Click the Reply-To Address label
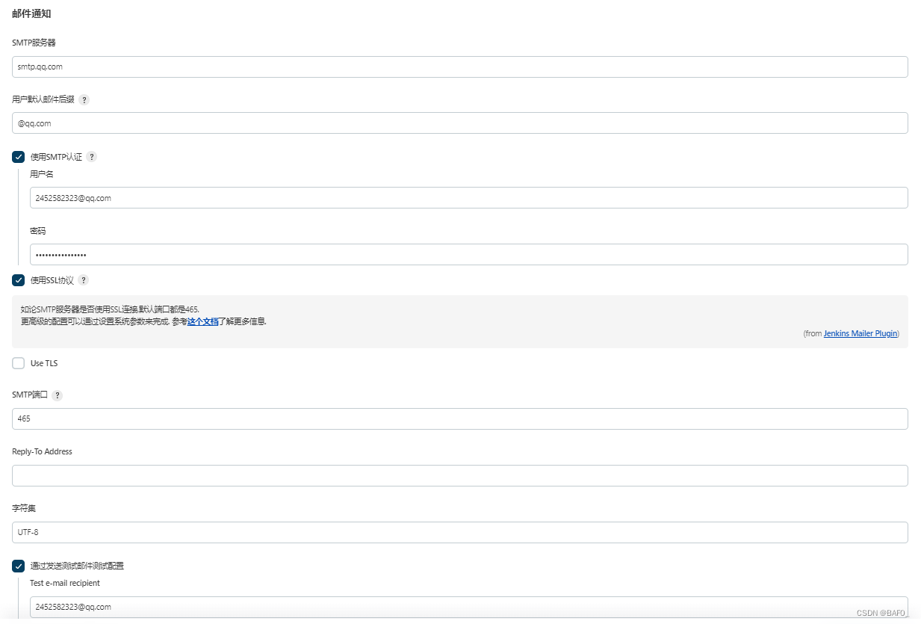This screenshot has height=624, width=921. (42, 451)
